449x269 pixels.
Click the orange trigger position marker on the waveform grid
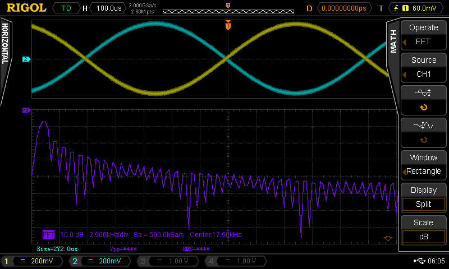pos(228,25)
